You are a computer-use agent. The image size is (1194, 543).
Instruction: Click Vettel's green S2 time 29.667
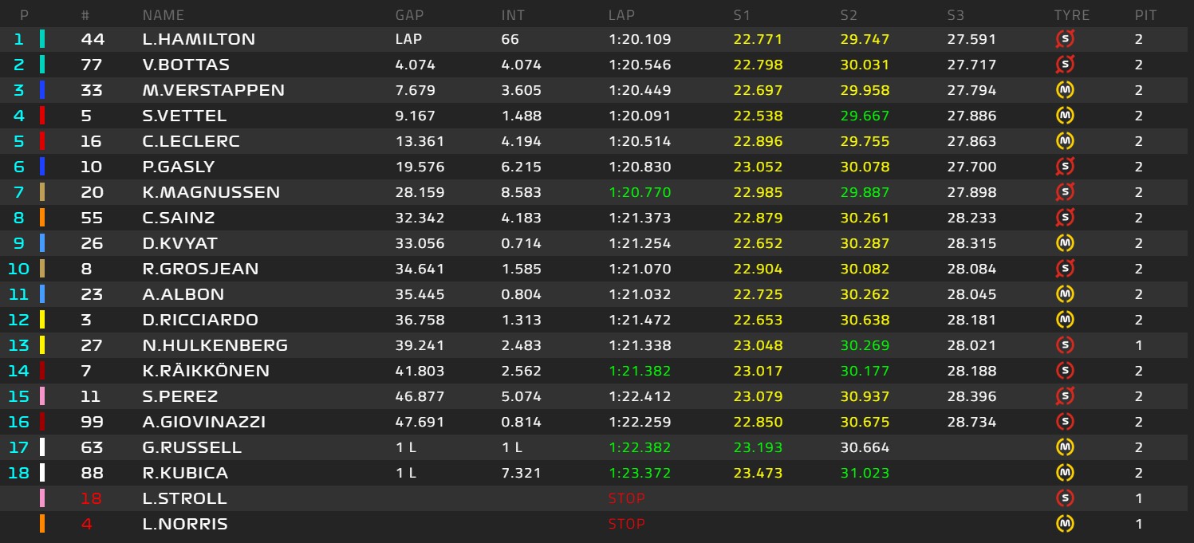865,116
